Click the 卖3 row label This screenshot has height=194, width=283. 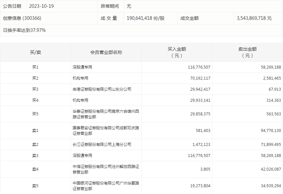click(35, 156)
